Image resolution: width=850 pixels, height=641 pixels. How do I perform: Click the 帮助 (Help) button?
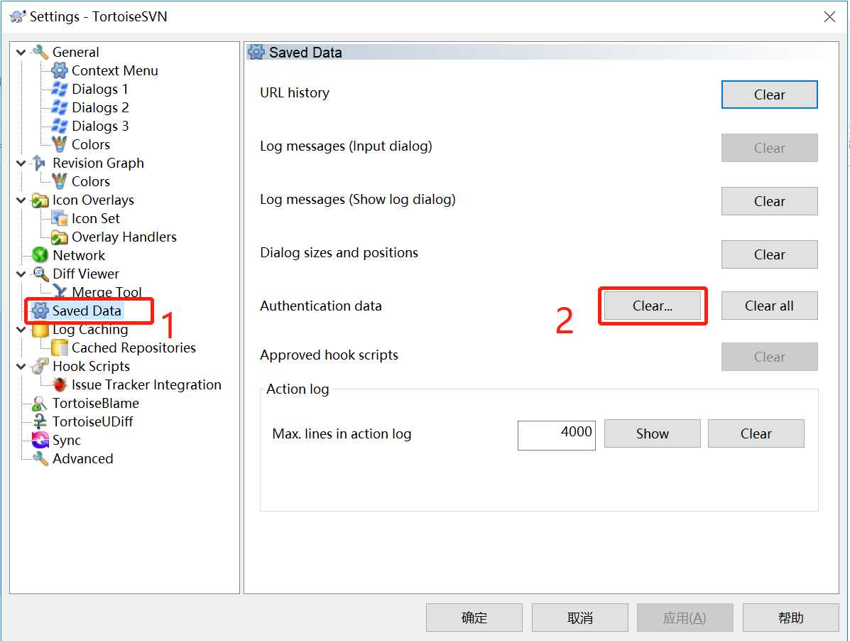point(790,618)
